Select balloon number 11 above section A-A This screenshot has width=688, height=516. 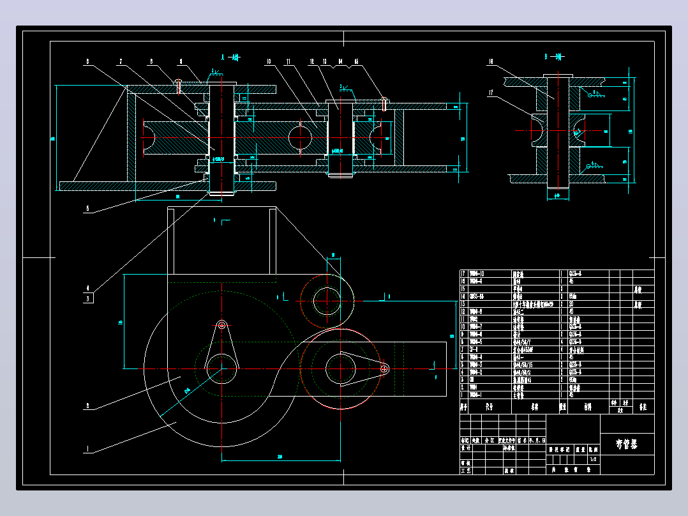[x=288, y=62]
